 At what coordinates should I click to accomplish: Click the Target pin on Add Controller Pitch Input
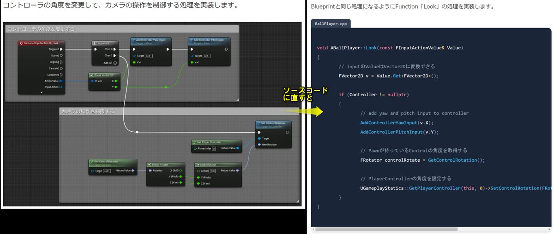coord(192,55)
